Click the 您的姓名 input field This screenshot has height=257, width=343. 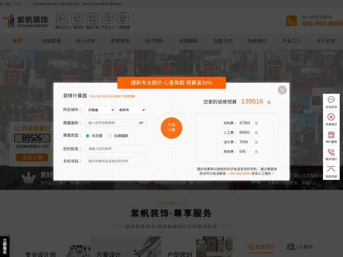point(116,149)
